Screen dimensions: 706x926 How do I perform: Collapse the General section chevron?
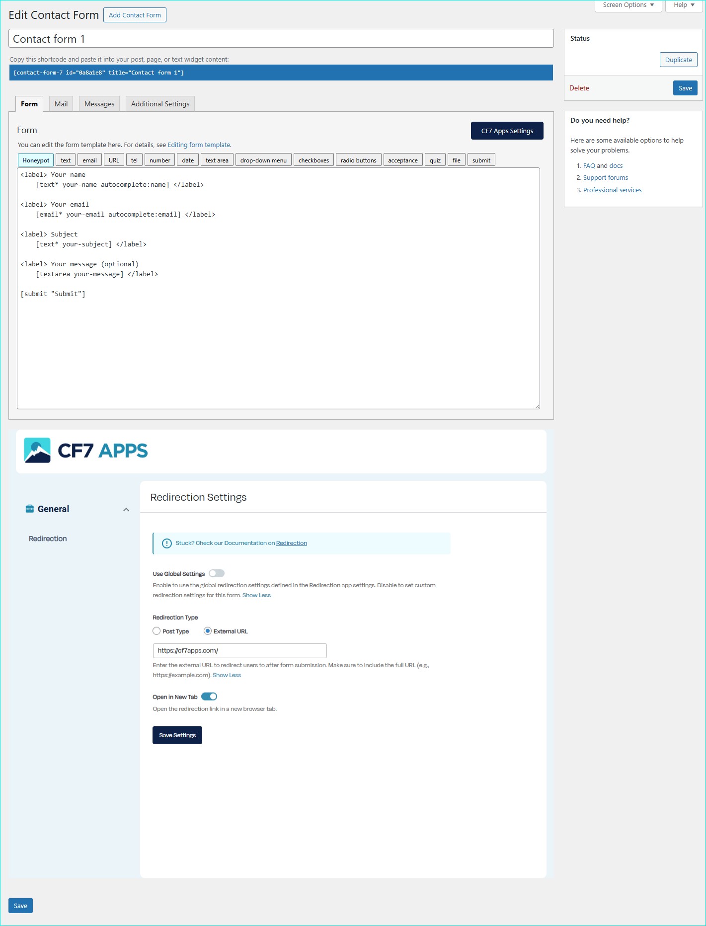pyautogui.click(x=126, y=509)
